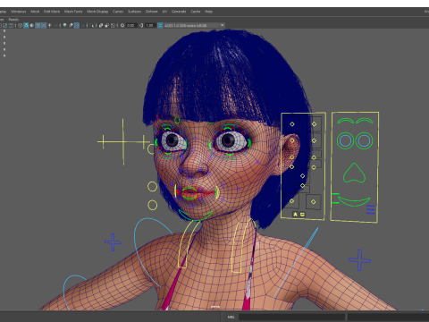
Task: Toggle Screen Space Ambient Occlusion icon
Action: pyautogui.click(x=64, y=26)
